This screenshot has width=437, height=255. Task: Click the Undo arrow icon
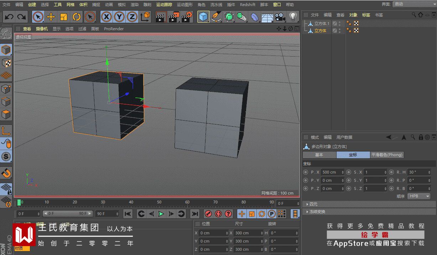click(x=9, y=17)
